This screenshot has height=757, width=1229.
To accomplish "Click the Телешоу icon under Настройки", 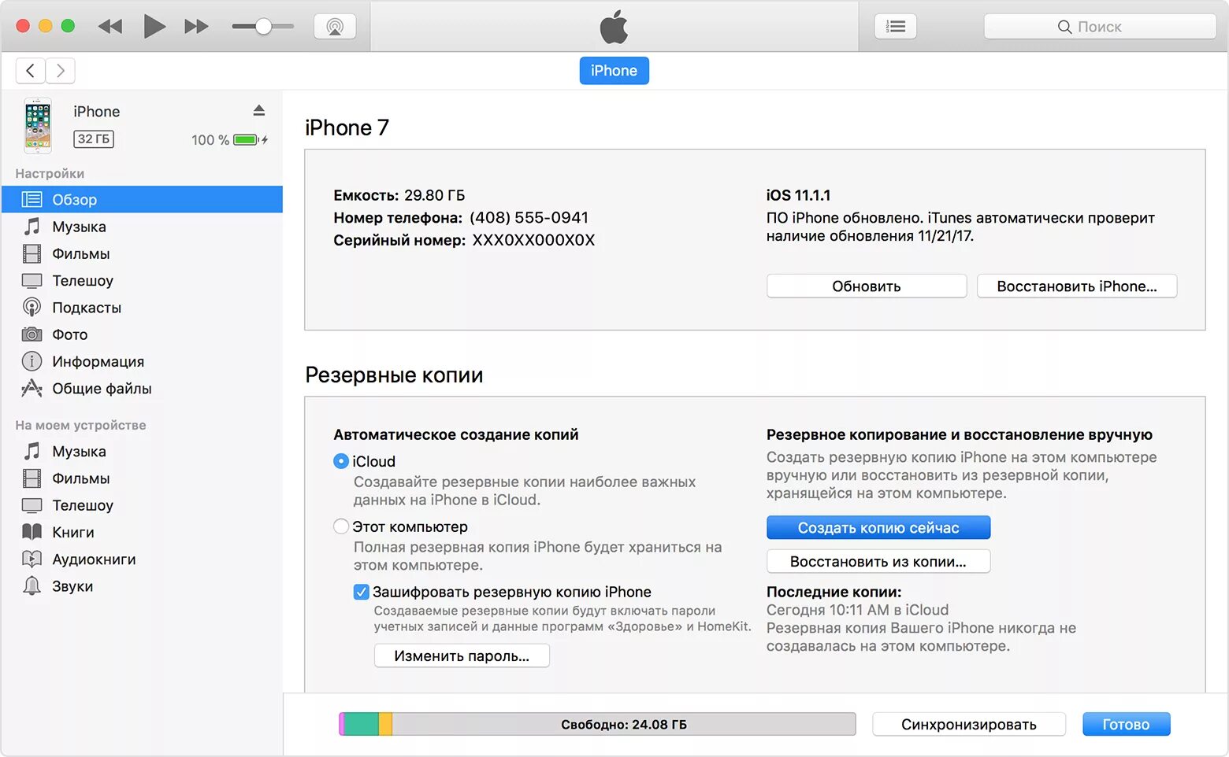I will point(32,281).
